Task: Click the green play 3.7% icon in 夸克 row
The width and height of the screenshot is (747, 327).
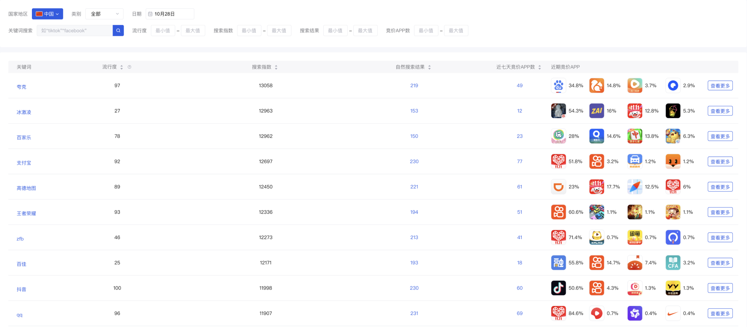Action: click(635, 86)
